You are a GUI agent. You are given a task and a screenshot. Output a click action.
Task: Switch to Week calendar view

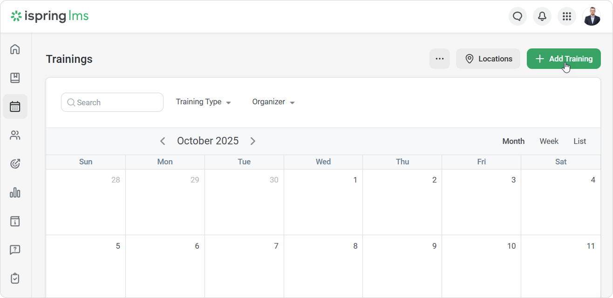(549, 141)
